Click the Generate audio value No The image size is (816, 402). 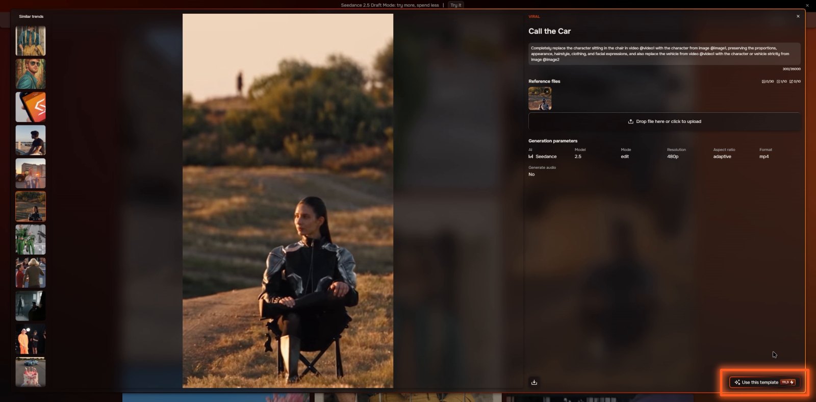pyautogui.click(x=531, y=174)
